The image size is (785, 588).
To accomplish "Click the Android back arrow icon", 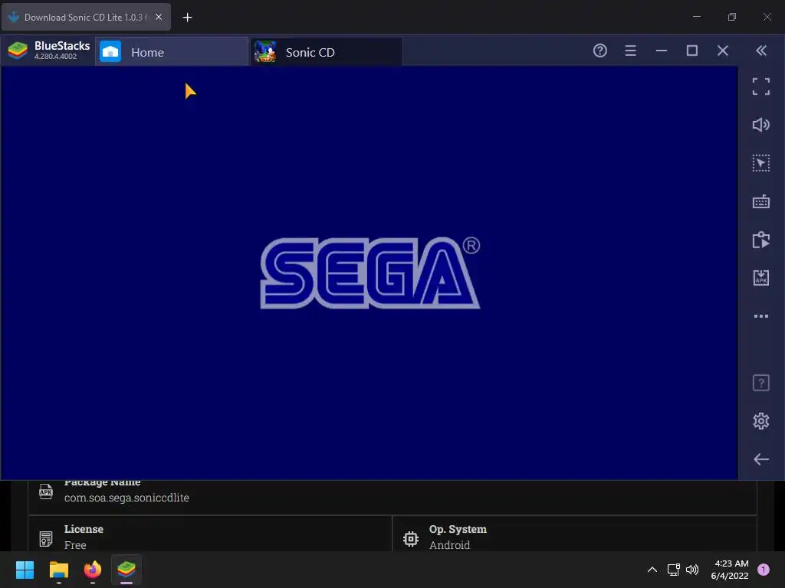I will 761,459.
